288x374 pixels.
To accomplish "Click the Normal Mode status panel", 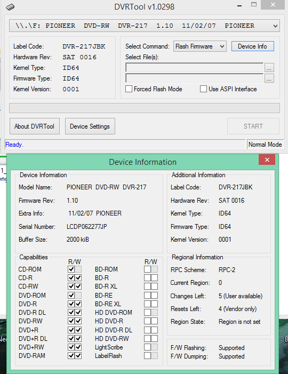I will (x=265, y=145).
